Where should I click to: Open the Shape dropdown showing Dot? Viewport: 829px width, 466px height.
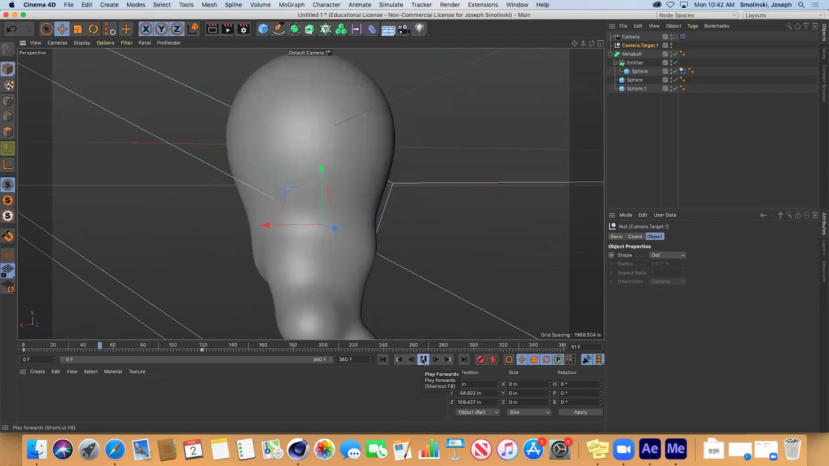[668, 255]
